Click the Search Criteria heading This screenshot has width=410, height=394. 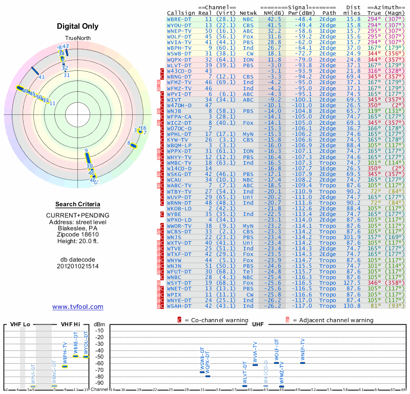click(x=77, y=204)
